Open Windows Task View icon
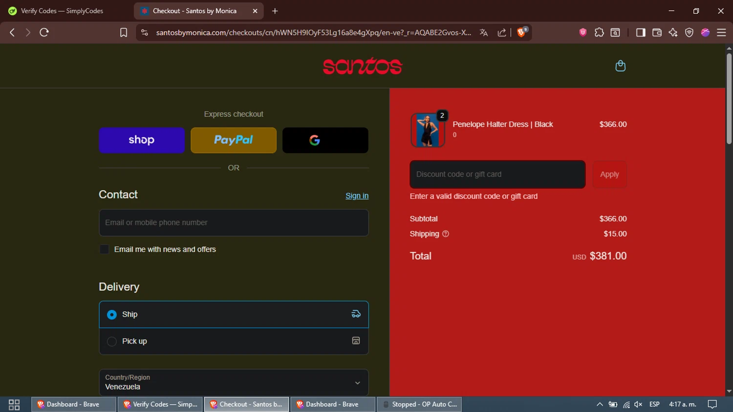733x412 pixels. 14,405
